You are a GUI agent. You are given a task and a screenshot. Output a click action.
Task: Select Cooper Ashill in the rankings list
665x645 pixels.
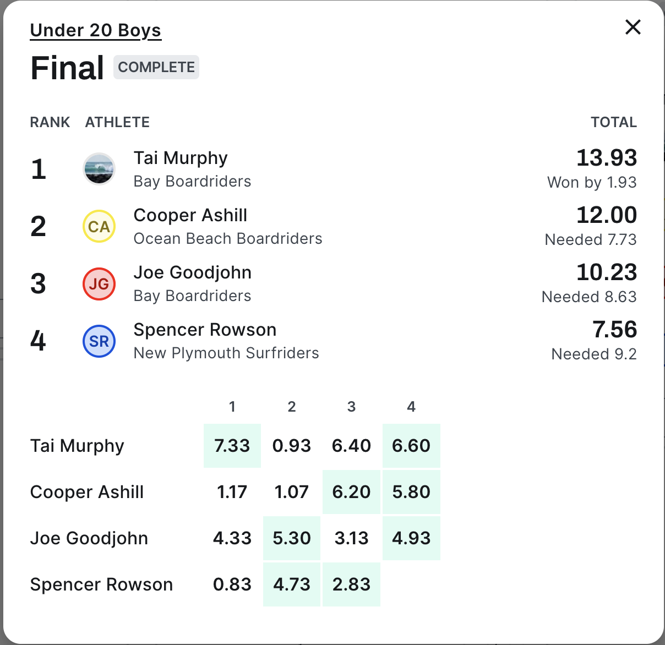[190, 215]
